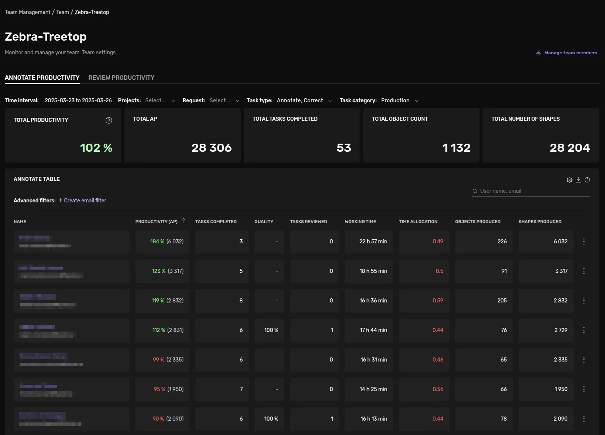Open row menu for 90 % row
605x435 pixels.
[584, 419]
